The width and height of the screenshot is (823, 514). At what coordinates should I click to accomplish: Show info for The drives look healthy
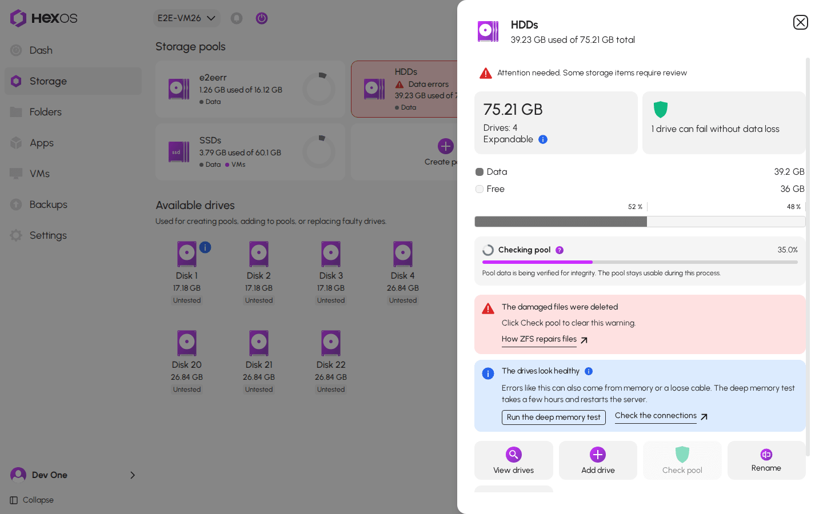coord(589,371)
